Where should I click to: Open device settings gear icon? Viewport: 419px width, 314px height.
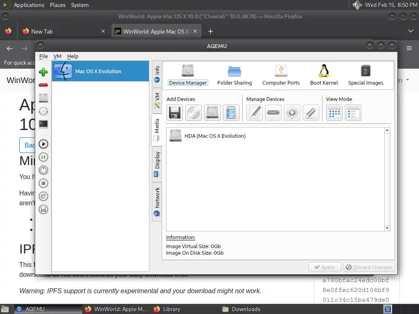point(292,113)
